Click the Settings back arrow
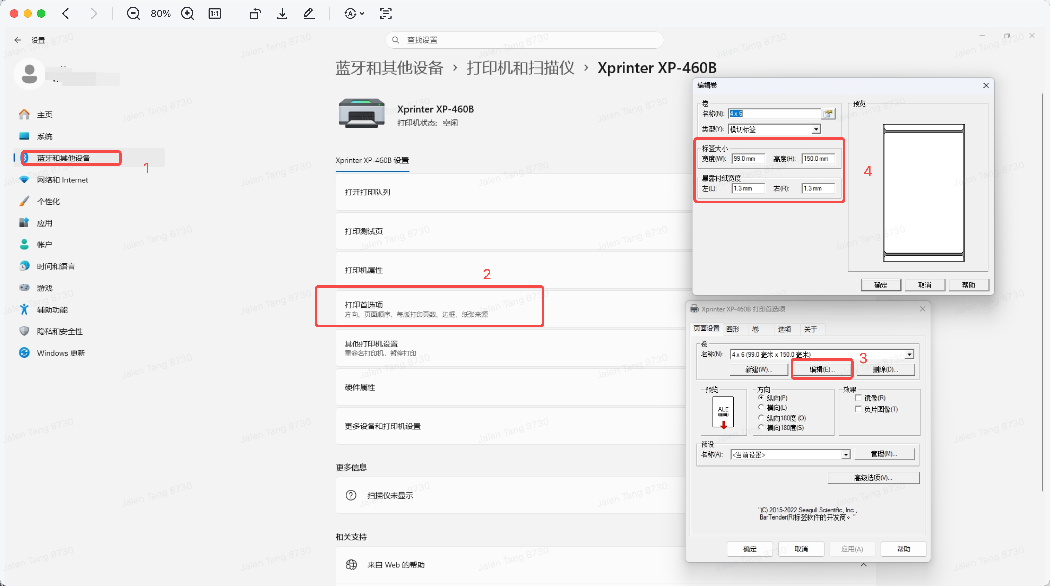 [x=17, y=40]
